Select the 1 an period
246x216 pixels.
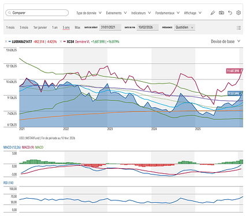[55, 28]
